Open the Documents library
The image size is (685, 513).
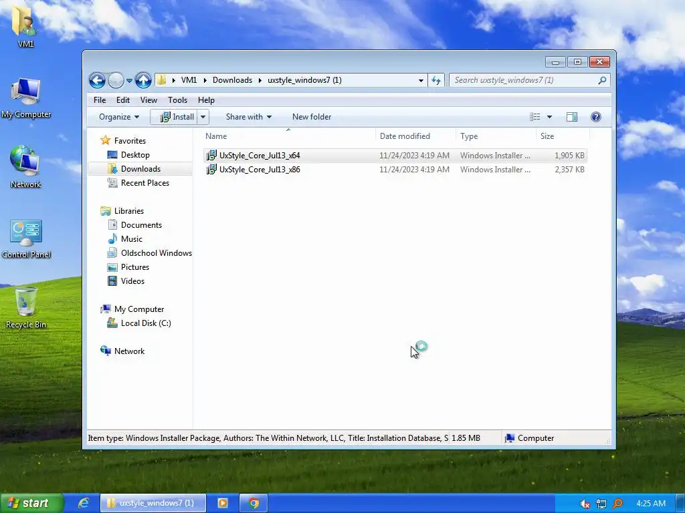click(141, 224)
